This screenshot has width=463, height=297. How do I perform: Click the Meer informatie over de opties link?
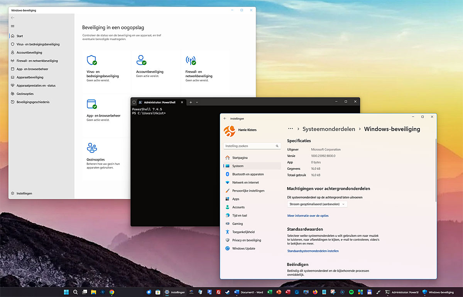(x=308, y=216)
